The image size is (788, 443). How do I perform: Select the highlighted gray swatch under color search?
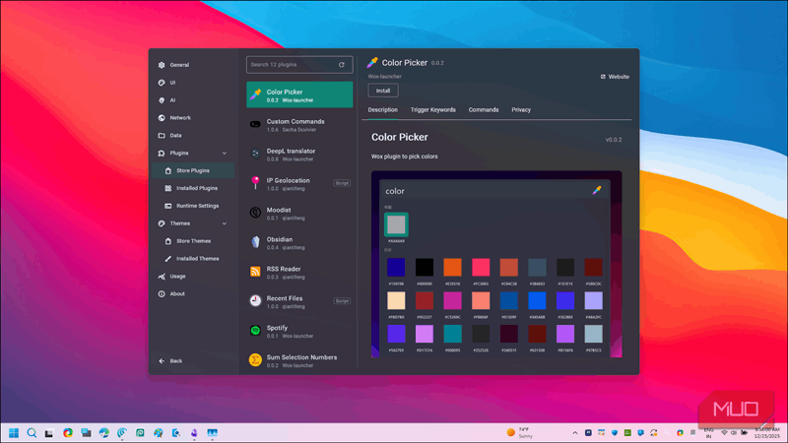click(x=396, y=224)
